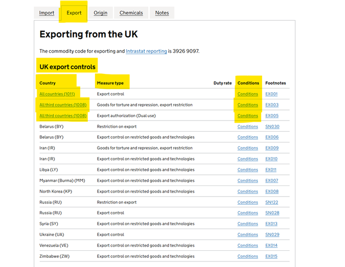Open Conditions for Zimbabwe export control
This screenshot has width=345, height=267.
click(x=247, y=256)
